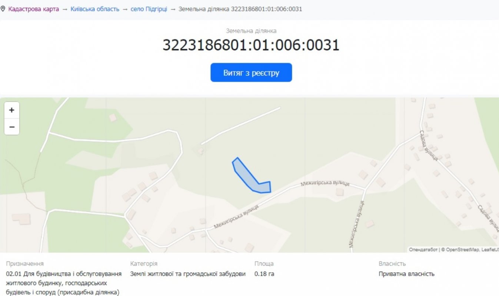Click the L-shaped building at map's left edge
The height and width of the screenshot is (296, 499).
[21, 218]
